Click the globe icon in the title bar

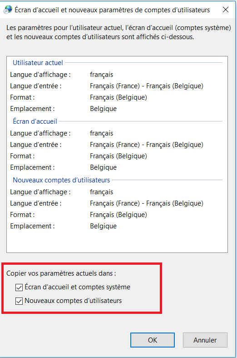coord(8,10)
